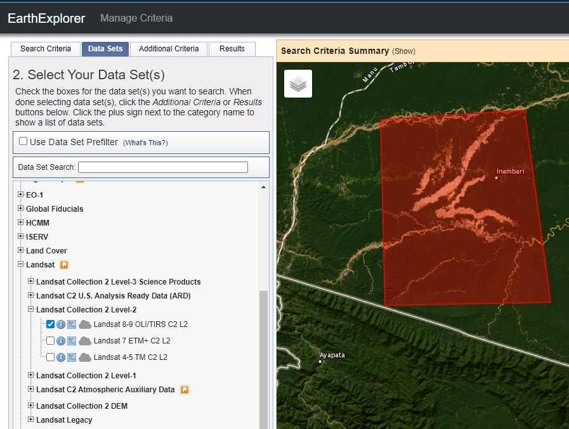Enable the Use Data Set Prefilter checkbox

[x=23, y=141]
